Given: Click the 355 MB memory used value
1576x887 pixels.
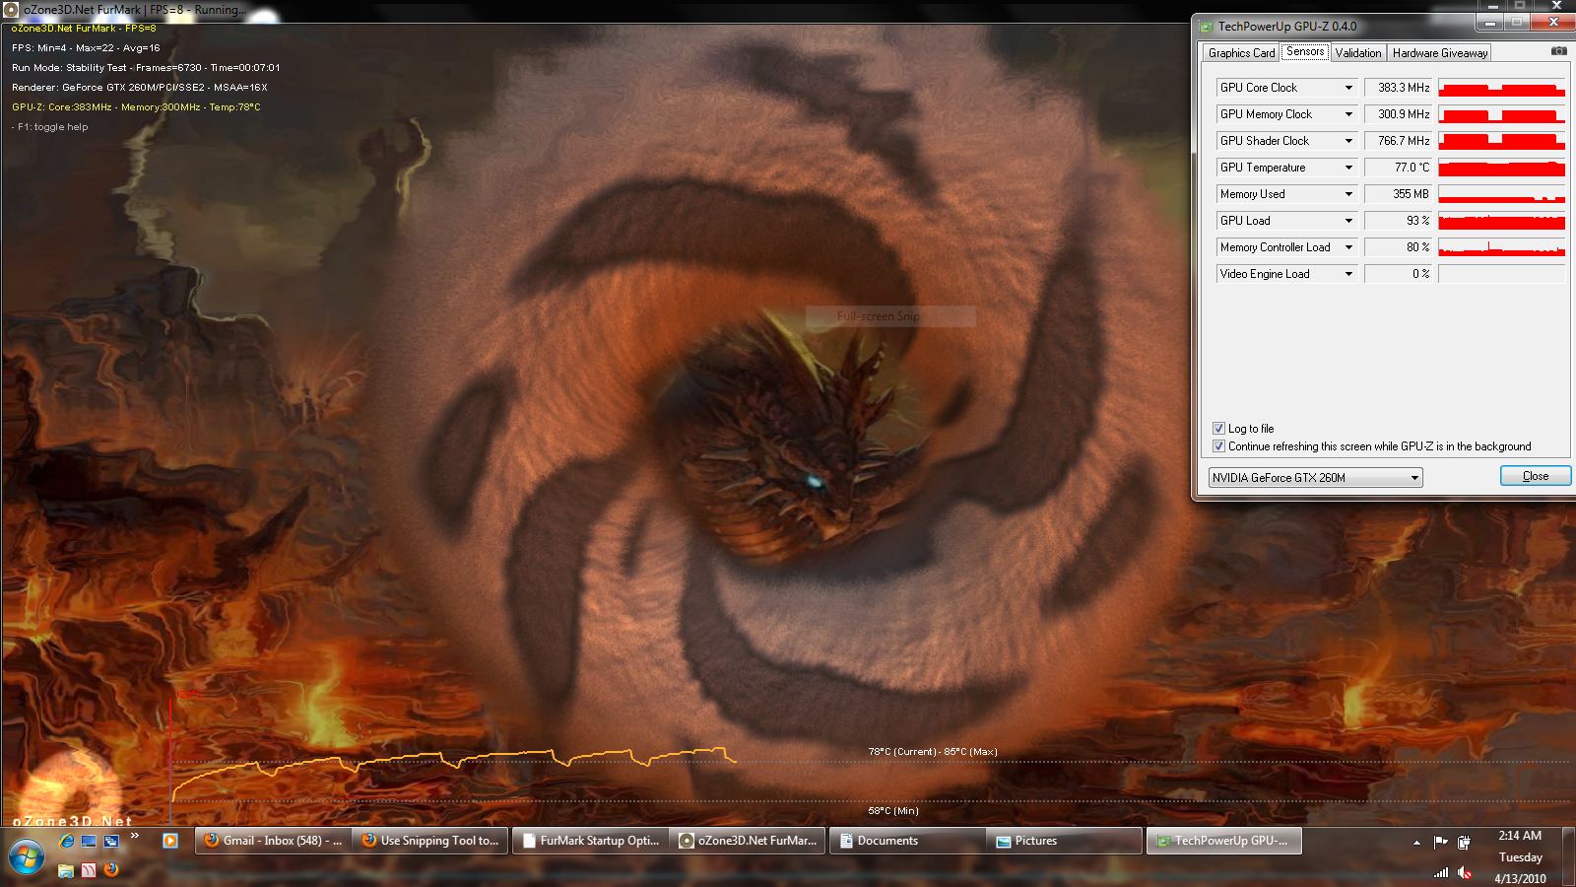Looking at the screenshot, I should point(1398,194).
